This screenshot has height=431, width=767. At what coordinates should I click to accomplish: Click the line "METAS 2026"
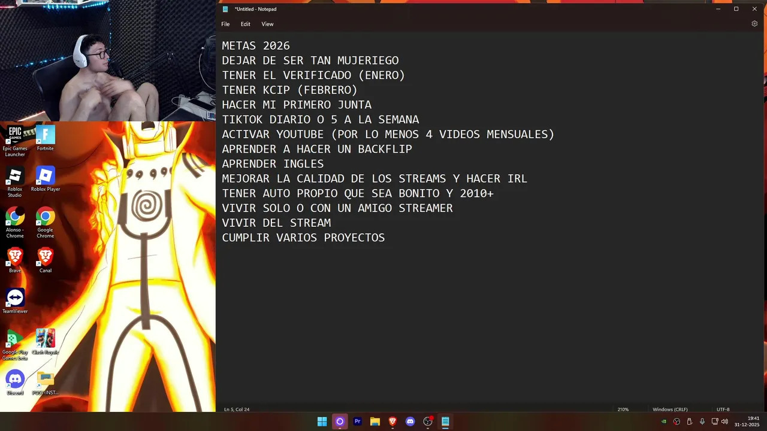click(256, 45)
